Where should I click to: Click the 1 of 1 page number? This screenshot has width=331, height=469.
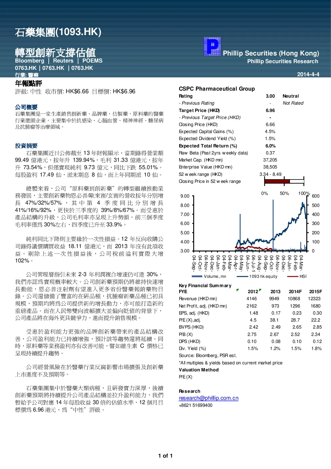165,456
